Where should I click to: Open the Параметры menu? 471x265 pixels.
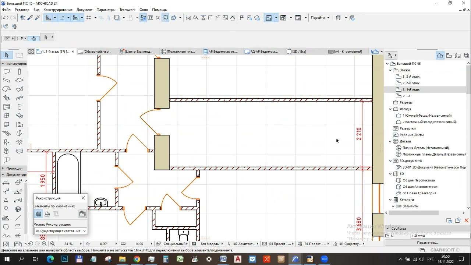pos(106,10)
